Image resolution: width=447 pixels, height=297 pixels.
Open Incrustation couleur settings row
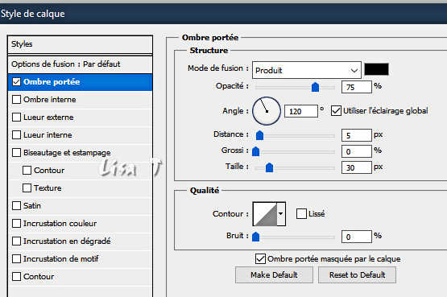click(80, 224)
